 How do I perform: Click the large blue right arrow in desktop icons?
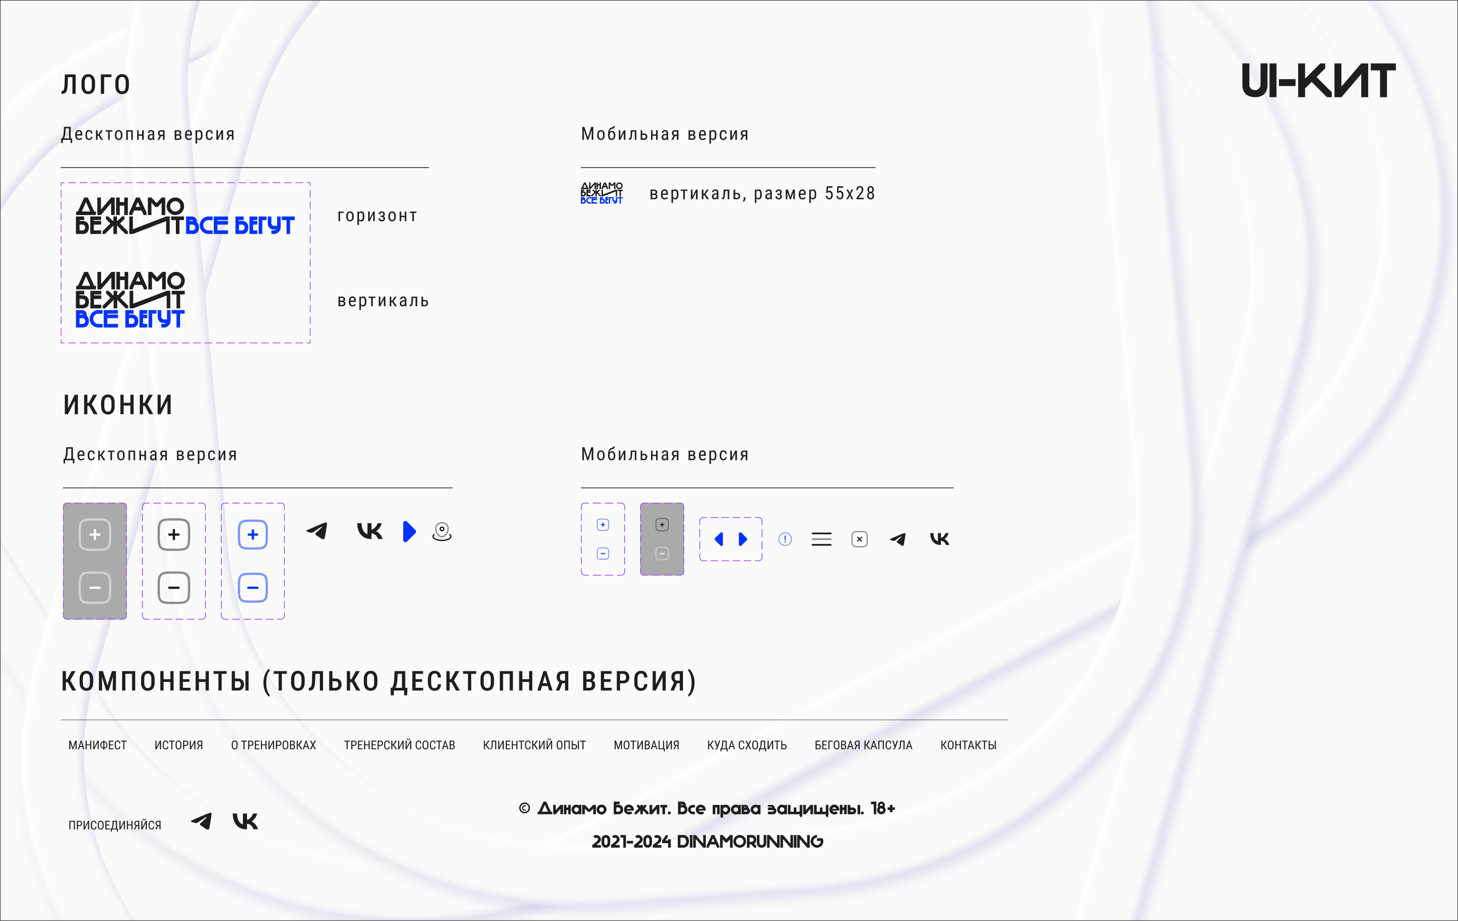coord(409,531)
